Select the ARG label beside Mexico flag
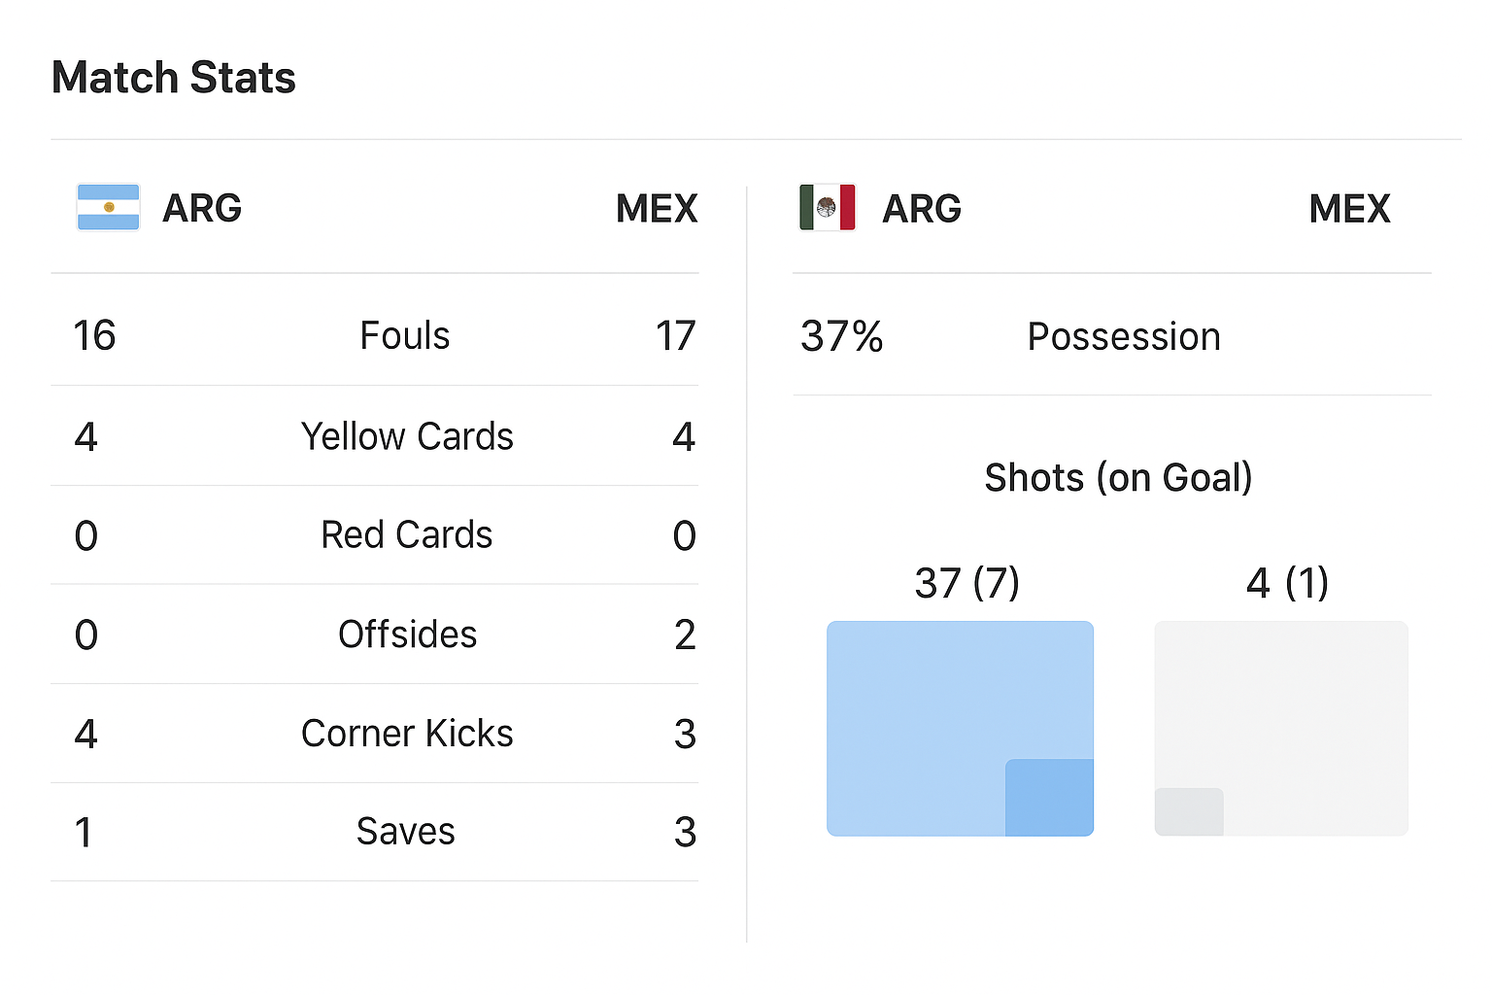The height and width of the screenshot is (995, 1492). (x=921, y=209)
